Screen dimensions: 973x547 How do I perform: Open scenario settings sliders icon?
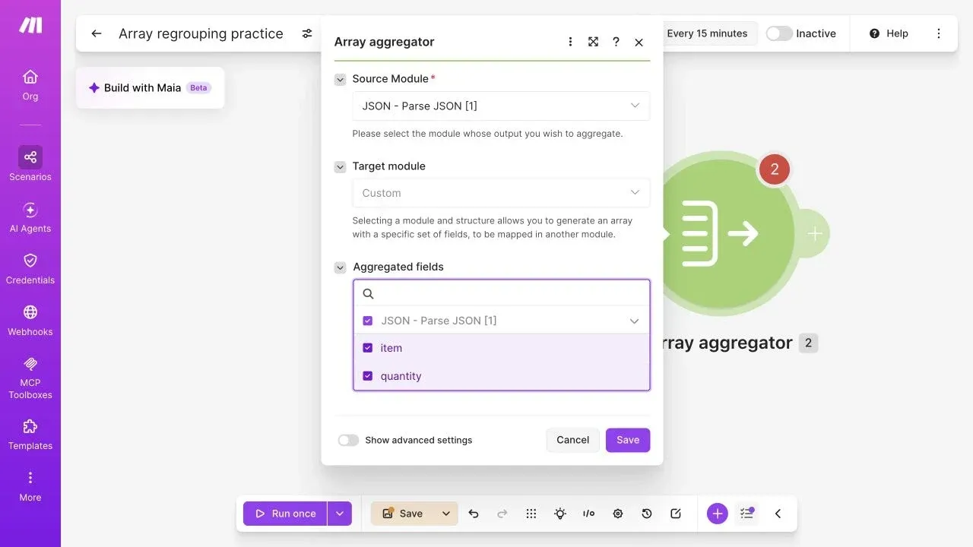[307, 33]
